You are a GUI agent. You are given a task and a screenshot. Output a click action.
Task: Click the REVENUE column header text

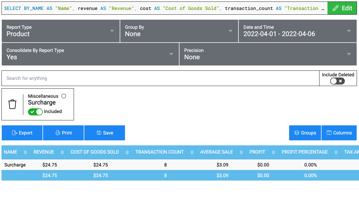click(x=44, y=152)
